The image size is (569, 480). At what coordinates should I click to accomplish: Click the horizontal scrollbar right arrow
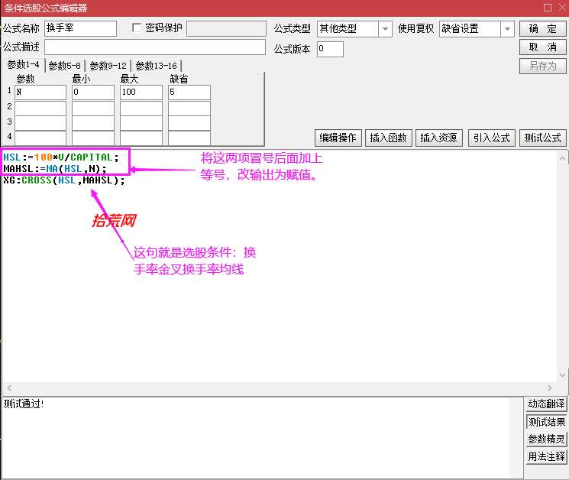(550, 388)
